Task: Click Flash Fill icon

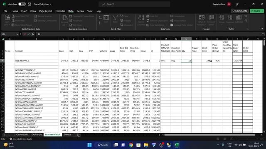Action: tap(148, 16)
